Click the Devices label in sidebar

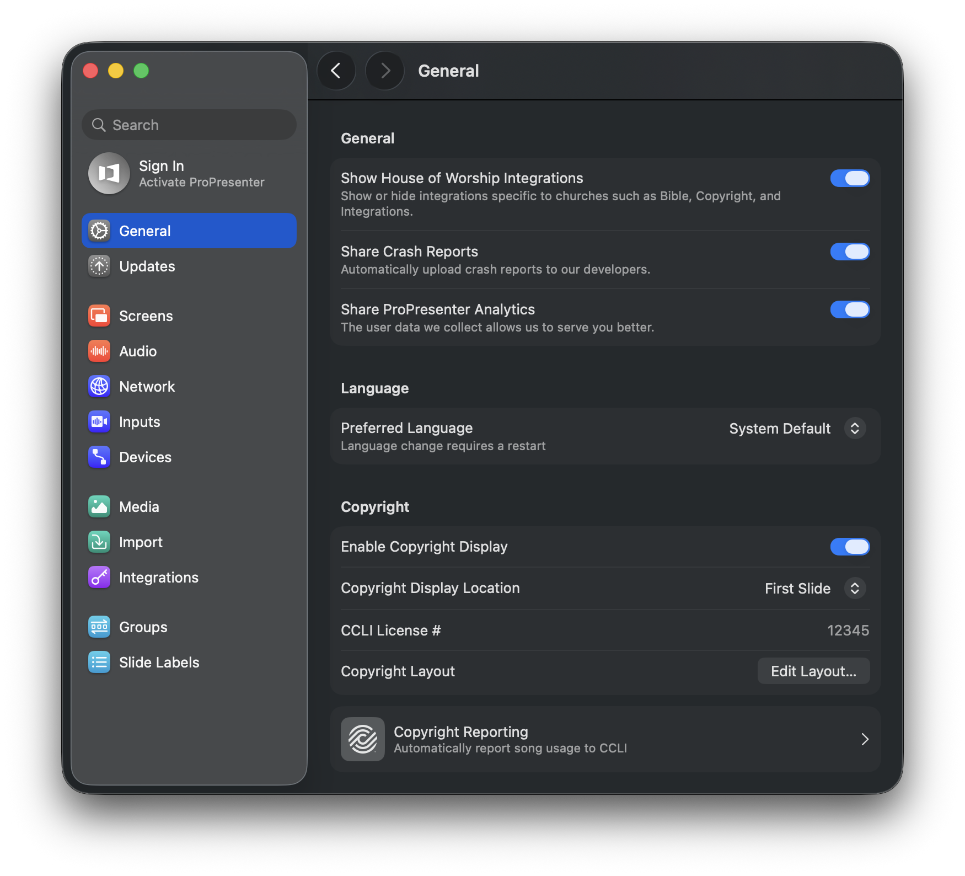click(145, 457)
